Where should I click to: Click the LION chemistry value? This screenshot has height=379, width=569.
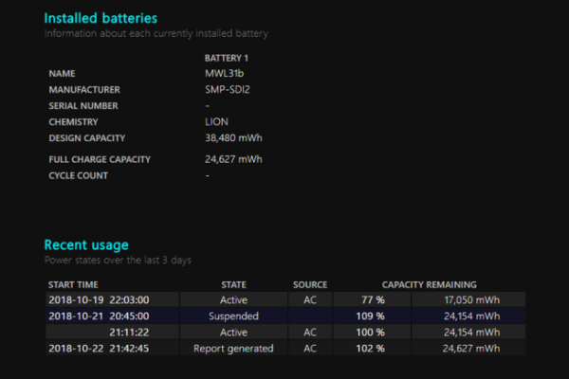216,122
